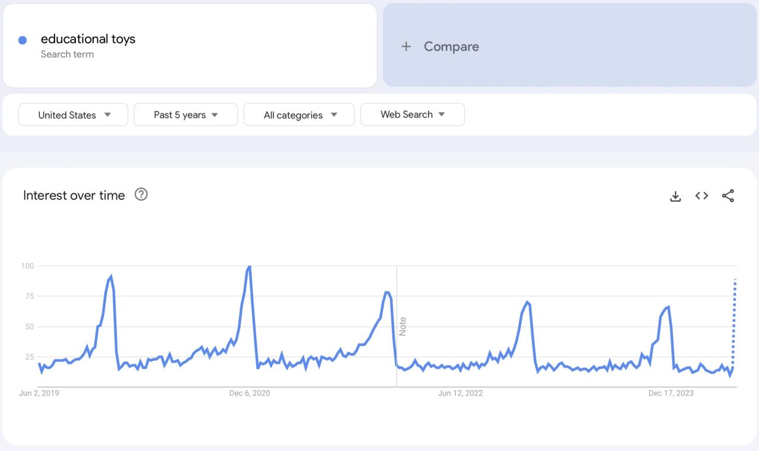This screenshot has height=451, width=759.
Task: Click the Search term label under educational toys
Action: point(67,54)
